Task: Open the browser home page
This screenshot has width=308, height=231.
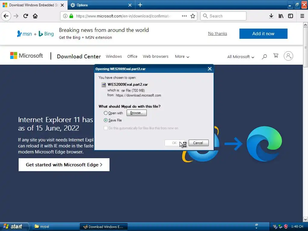Action: pyautogui.click(x=35, y=16)
